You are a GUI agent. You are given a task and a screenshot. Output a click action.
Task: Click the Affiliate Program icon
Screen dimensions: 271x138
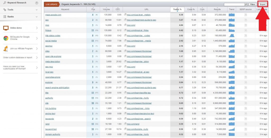click(6, 49)
